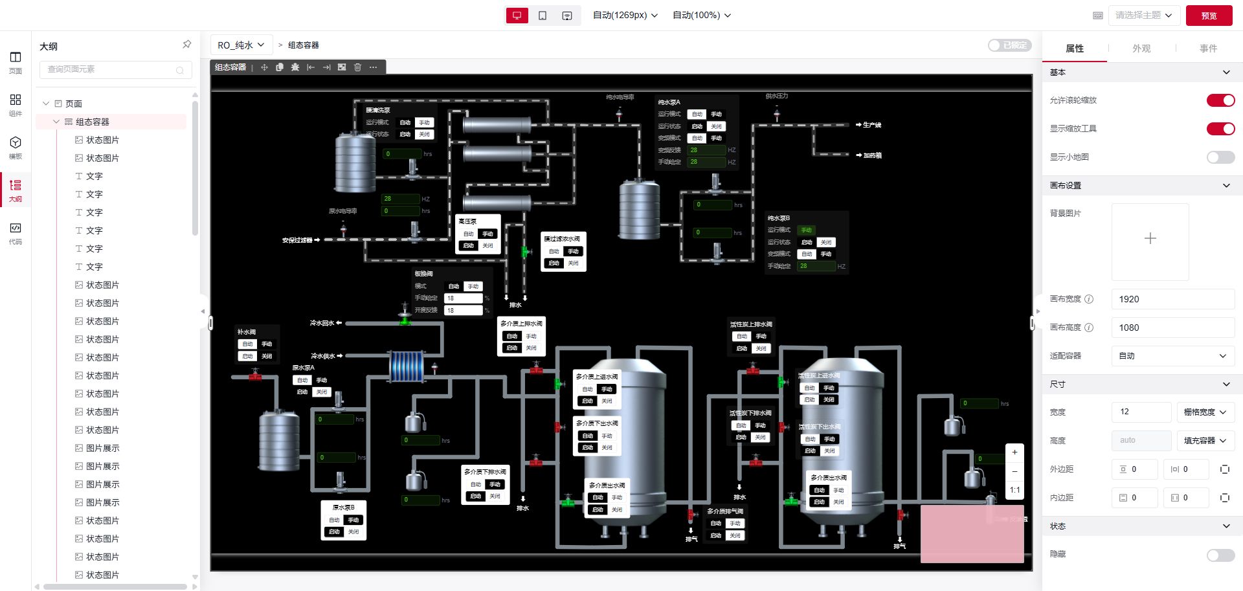Enable 显示小地图 toggle

pos(1220,157)
